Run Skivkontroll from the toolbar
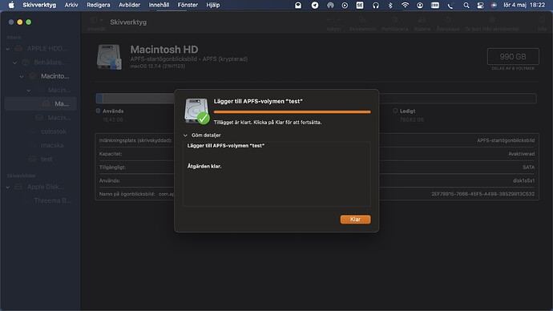 click(362, 21)
